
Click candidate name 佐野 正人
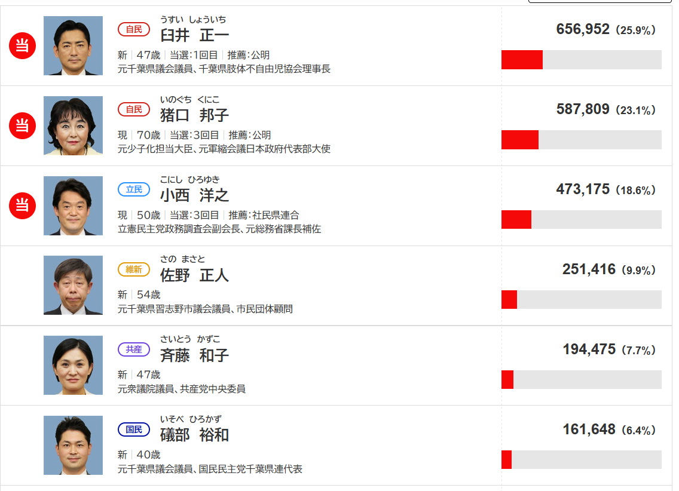[x=194, y=275]
